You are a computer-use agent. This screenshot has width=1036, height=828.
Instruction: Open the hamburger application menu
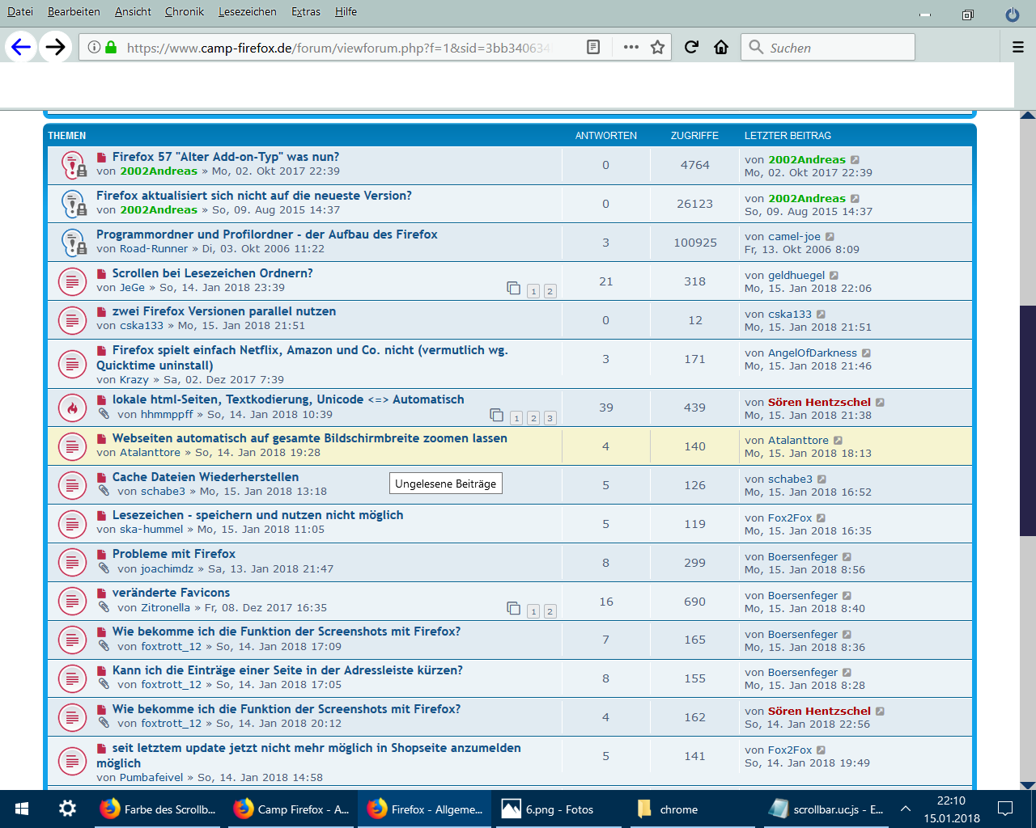pos(1018,47)
